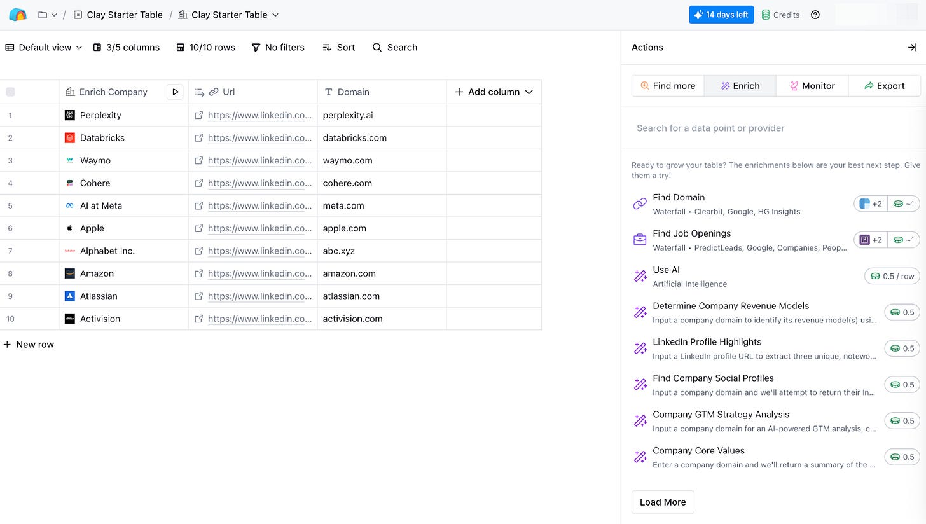Screen dimensions: 926x524
Task: Click the Find Domain link icon
Action: coord(640,203)
